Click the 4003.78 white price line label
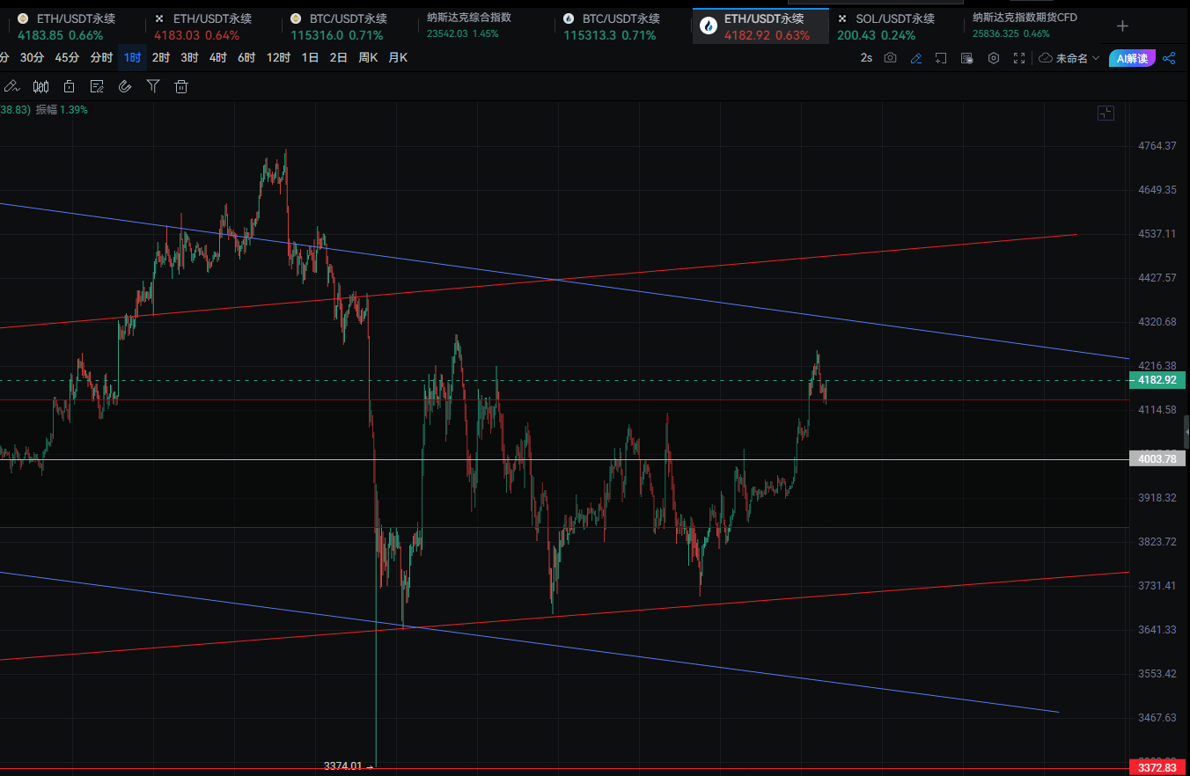Image resolution: width=1190 pixels, height=776 pixels. pos(1157,459)
